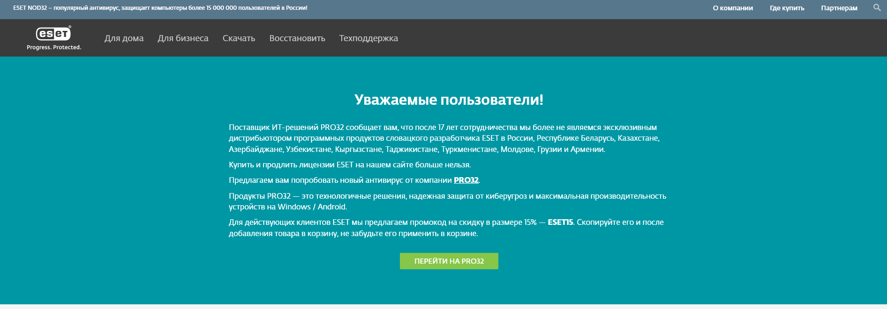Open the Восстановить page
887x309 pixels.
297,38
